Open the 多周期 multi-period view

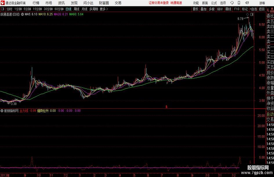94,9
